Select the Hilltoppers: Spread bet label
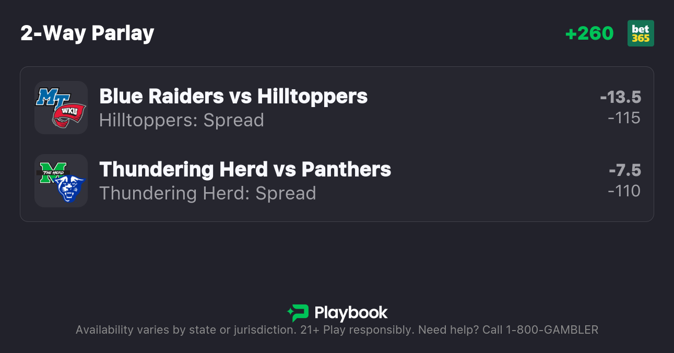 click(182, 120)
